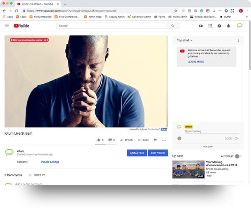The width and height of the screenshot is (251, 208).
Task: Open the FCPro Admin bookmark
Action: coord(178,17)
